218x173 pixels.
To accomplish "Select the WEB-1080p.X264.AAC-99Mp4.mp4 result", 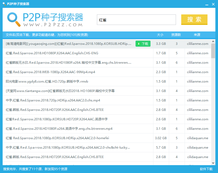I will tap(107, 72).
